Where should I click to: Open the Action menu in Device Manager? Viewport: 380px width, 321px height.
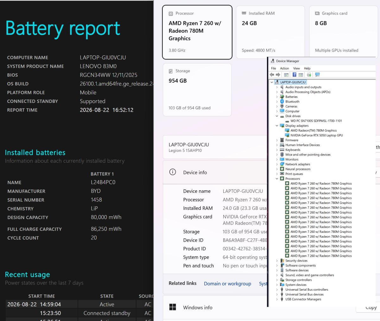tap(284, 68)
